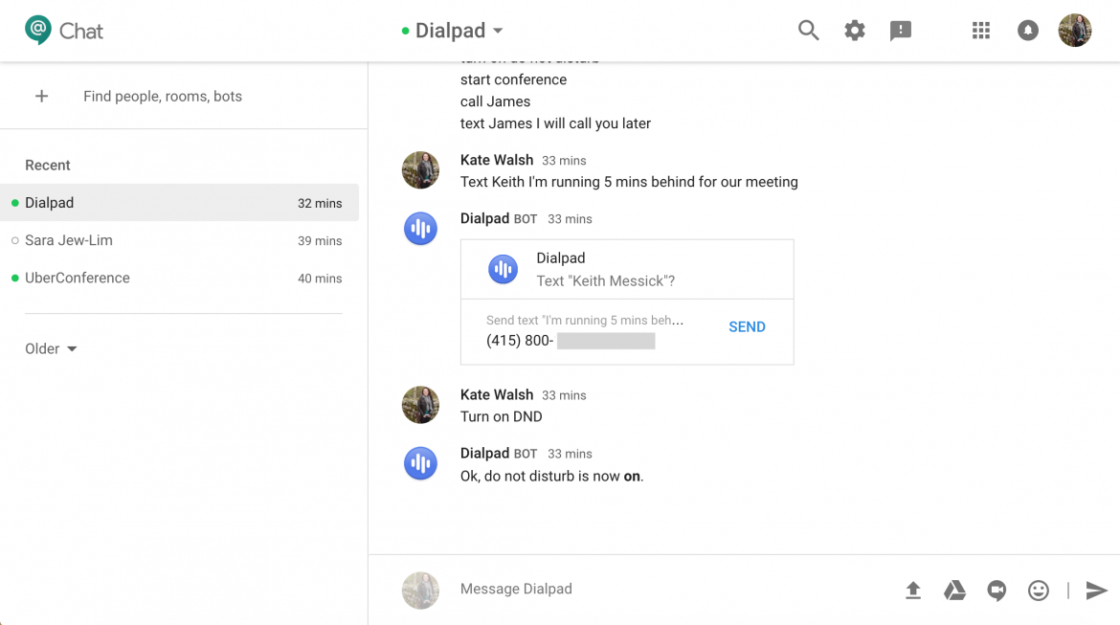Open the settings gear
The height and width of the screenshot is (625, 1120).
coord(854,30)
